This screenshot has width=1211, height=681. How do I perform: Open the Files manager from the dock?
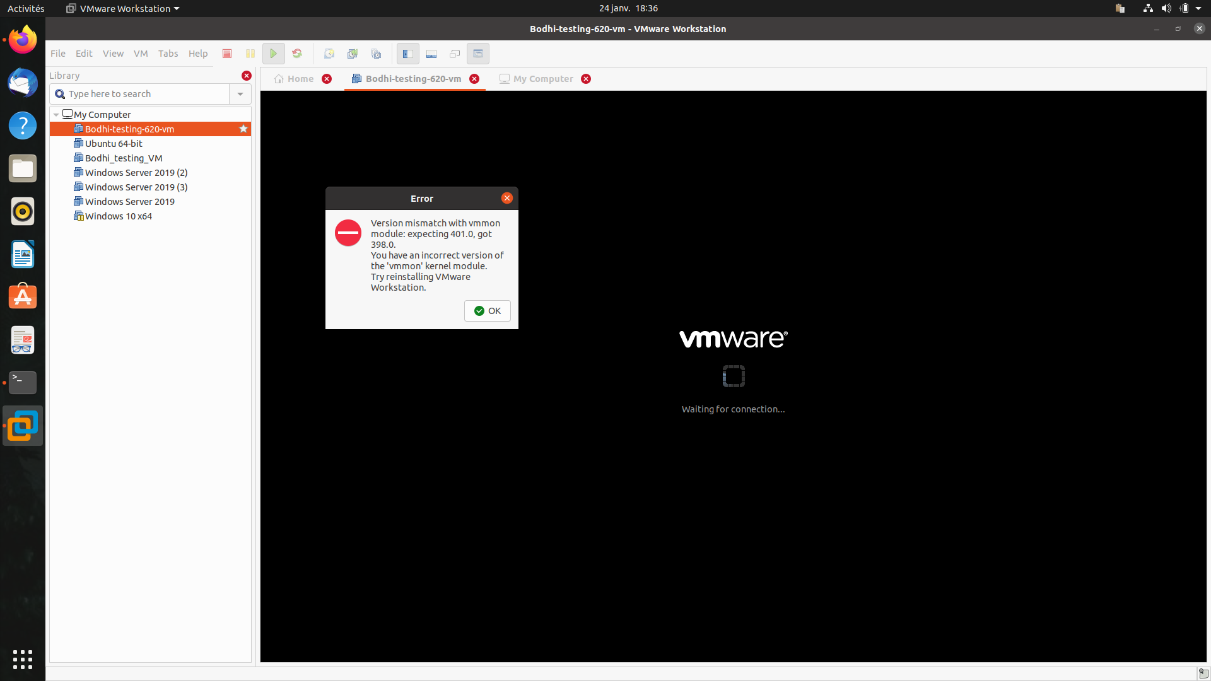(23, 168)
